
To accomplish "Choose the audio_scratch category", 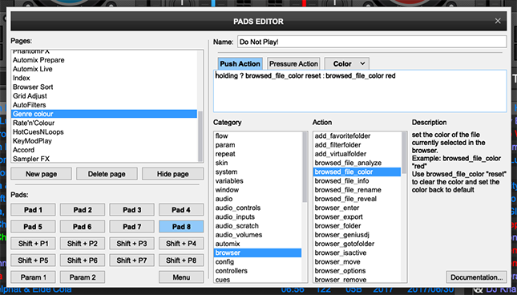I will [257, 226].
